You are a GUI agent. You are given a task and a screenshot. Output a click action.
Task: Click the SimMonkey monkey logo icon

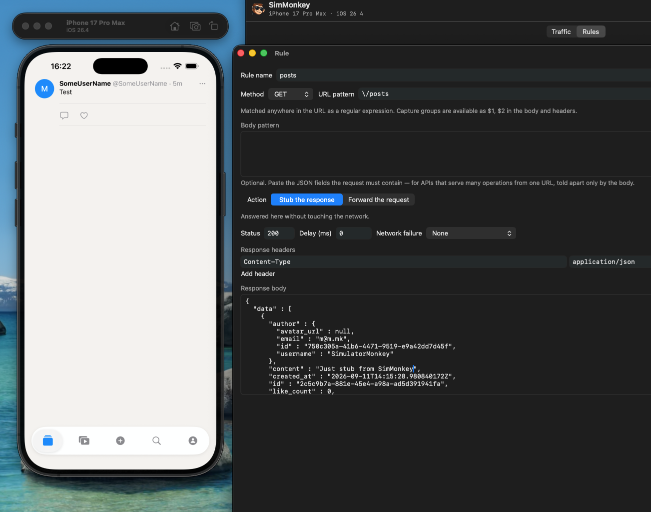click(x=258, y=9)
